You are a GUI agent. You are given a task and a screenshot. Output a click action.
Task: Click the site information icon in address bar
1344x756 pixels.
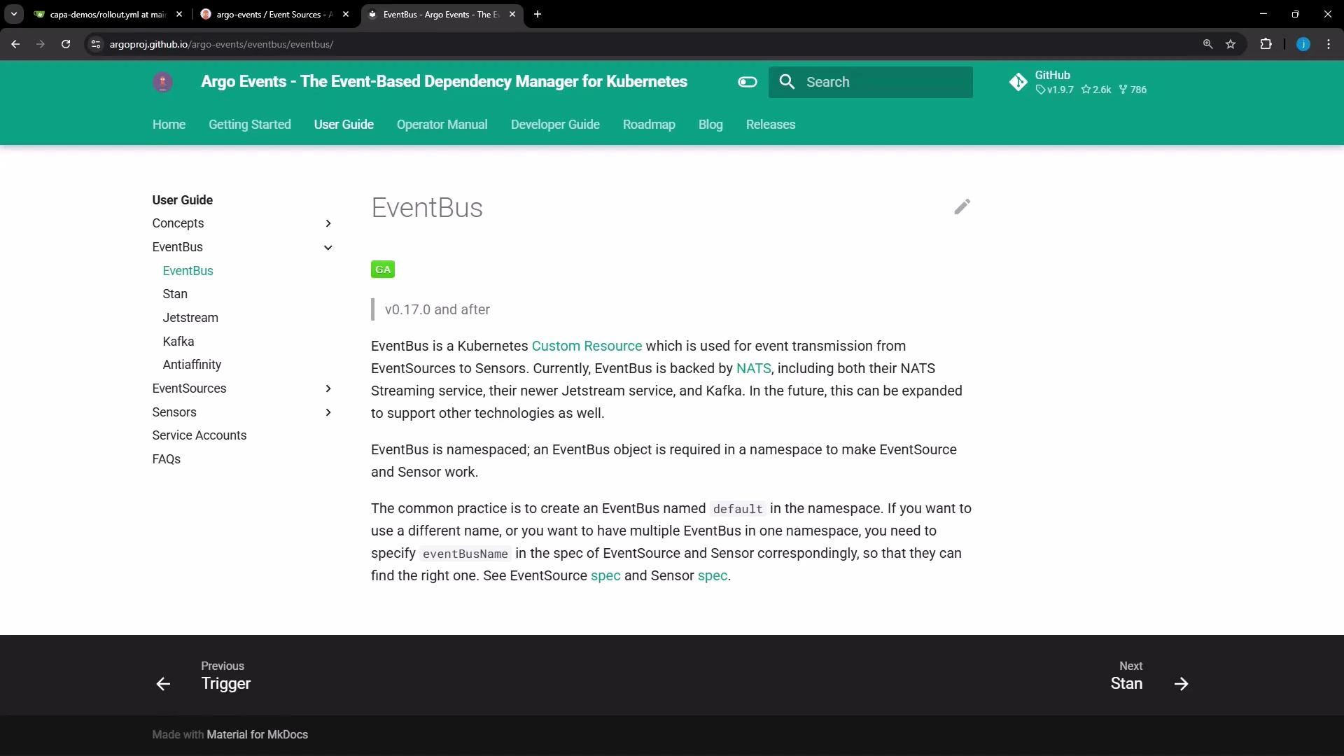(x=95, y=43)
